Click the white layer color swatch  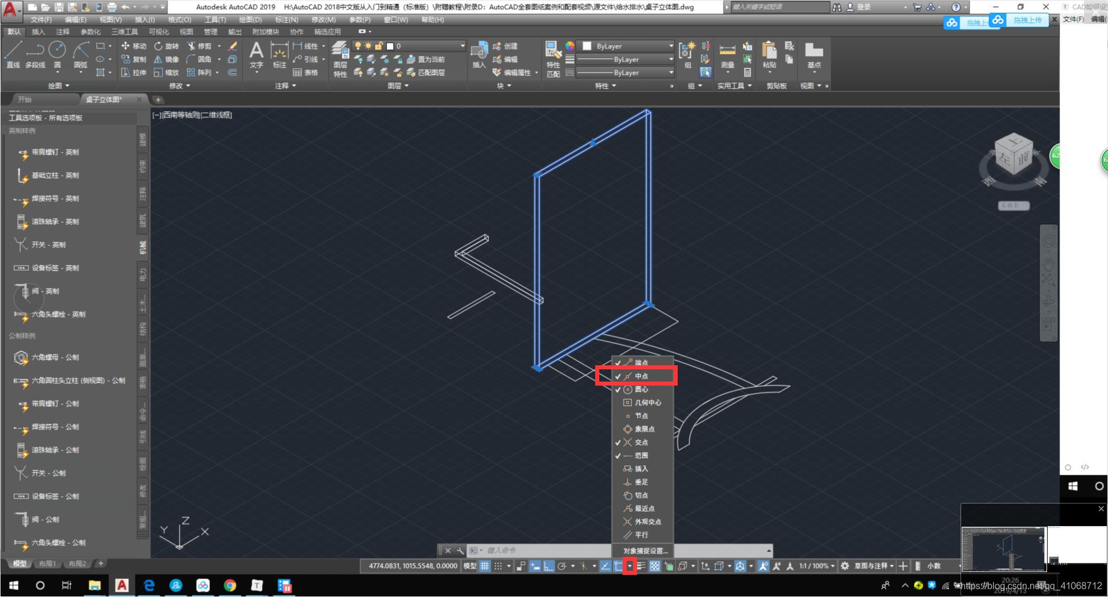pos(390,46)
